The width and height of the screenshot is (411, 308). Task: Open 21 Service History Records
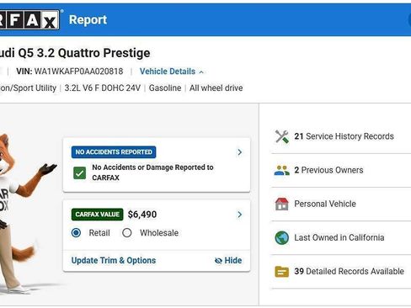pos(340,136)
